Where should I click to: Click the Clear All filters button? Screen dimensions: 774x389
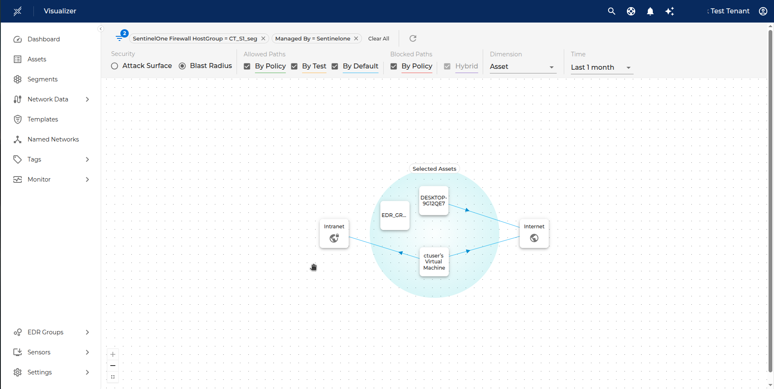coord(378,38)
